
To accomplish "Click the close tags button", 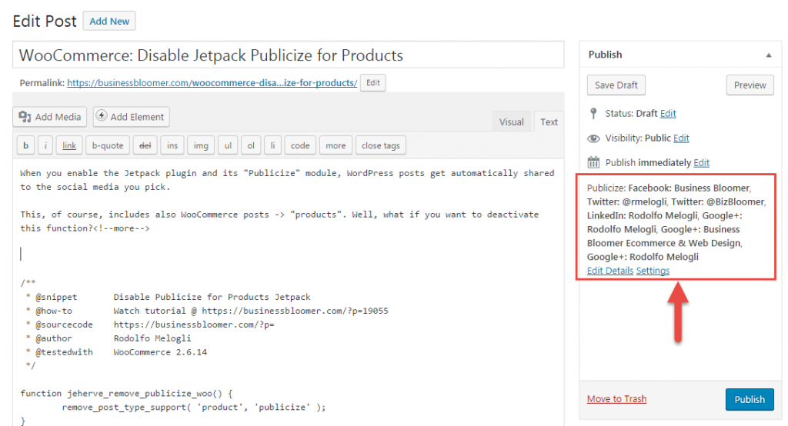I will pos(380,145).
